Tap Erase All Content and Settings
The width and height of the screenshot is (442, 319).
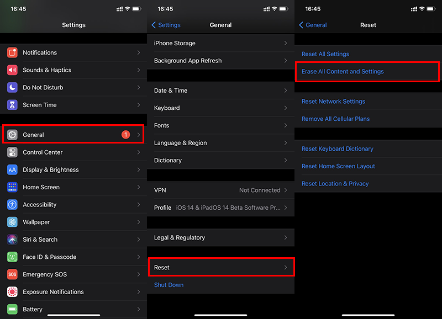pos(343,72)
